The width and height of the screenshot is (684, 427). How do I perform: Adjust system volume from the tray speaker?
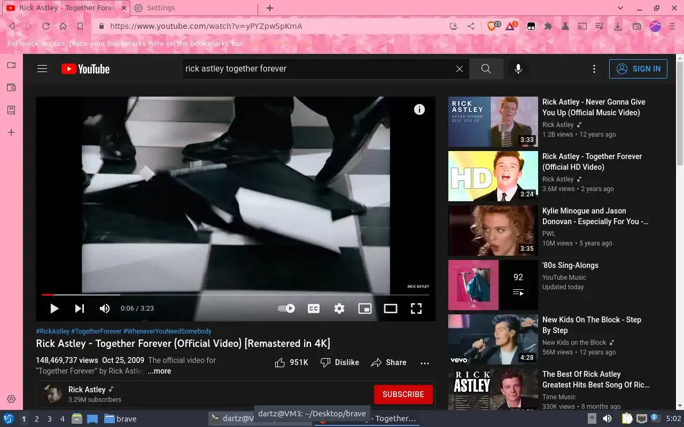tap(607, 419)
